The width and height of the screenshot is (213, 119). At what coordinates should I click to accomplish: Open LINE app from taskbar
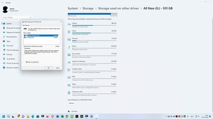click(x=72, y=116)
